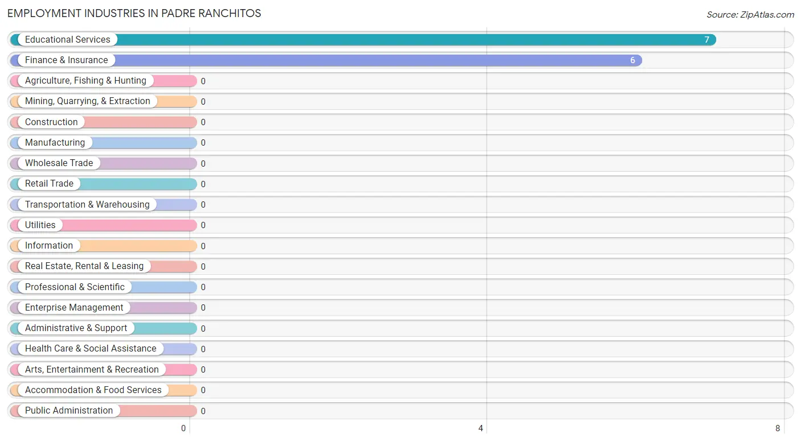Click the Arts, Entertainment & Recreation label
801x442 pixels.
tap(92, 369)
